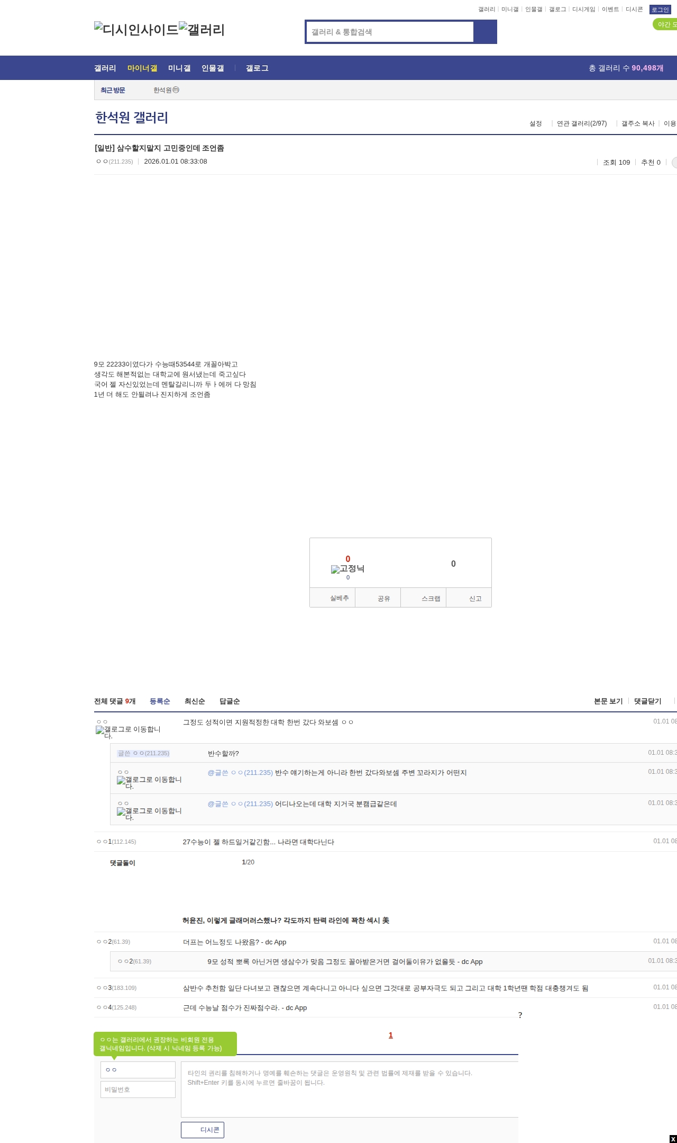The height and width of the screenshot is (1143, 677).
Task: Open the 허윤진 headline article link
Action: (286, 921)
